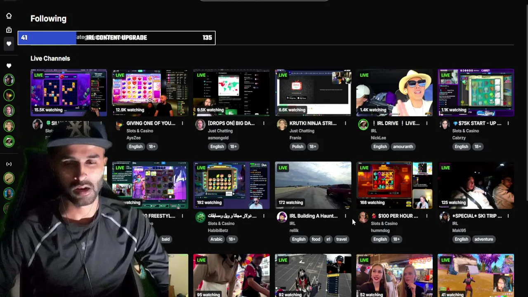
Task: Open options menu for $75K START stream
Action: [508, 123]
